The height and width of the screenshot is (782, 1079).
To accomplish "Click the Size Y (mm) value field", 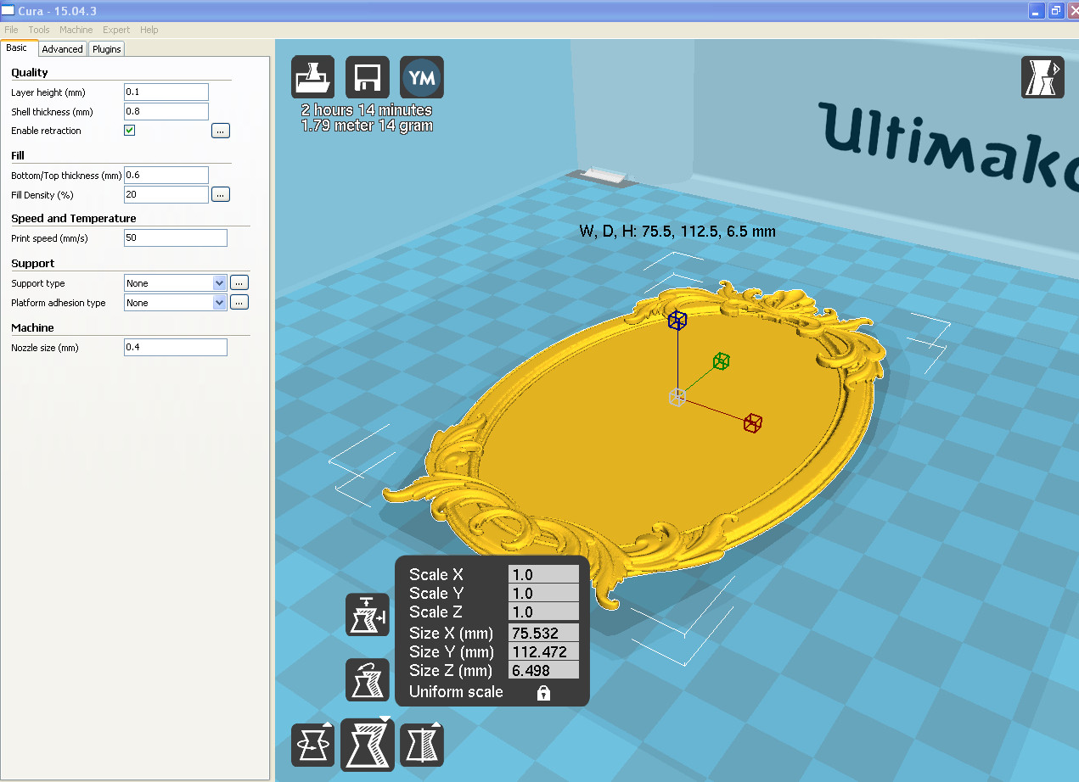I will pyautogui.click(x=543, y=651).
